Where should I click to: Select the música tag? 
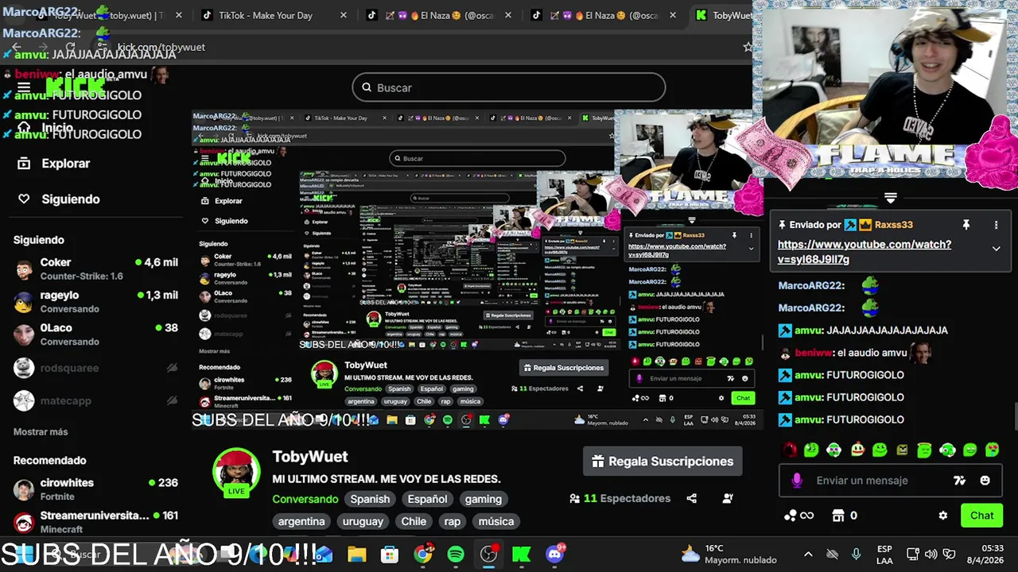click(495, 521)
